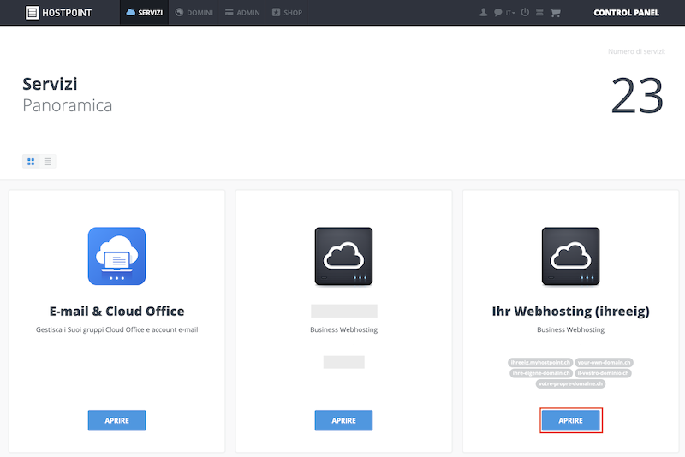
Task: Click the Ihr Webhosting server icon
Action: [x=570, y=256]
